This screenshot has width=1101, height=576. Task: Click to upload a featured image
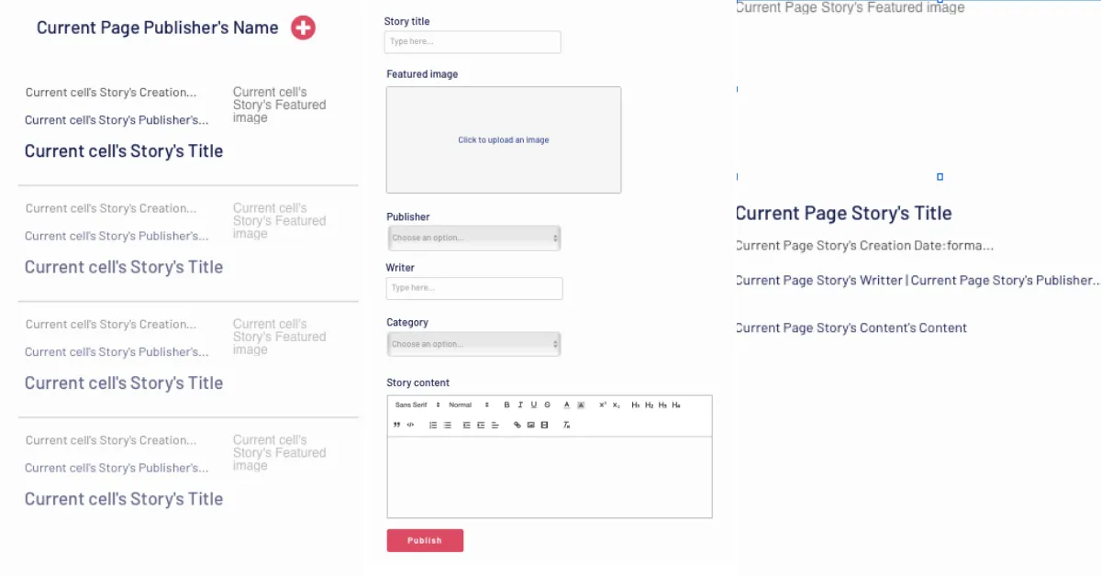504,140
